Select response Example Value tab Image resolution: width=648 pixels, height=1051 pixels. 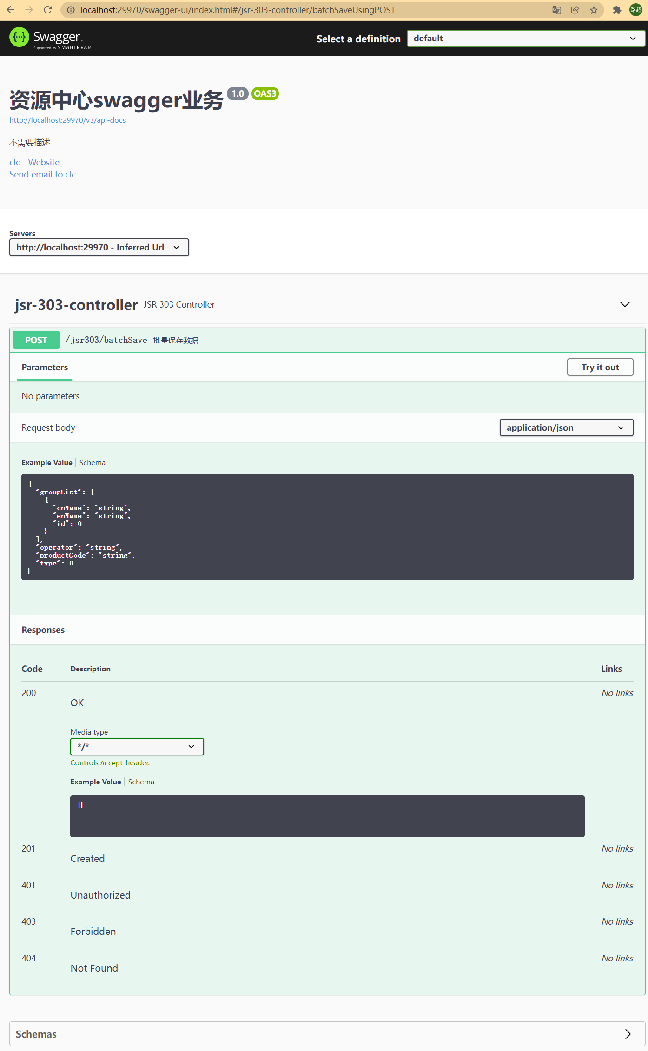[96, 782]
